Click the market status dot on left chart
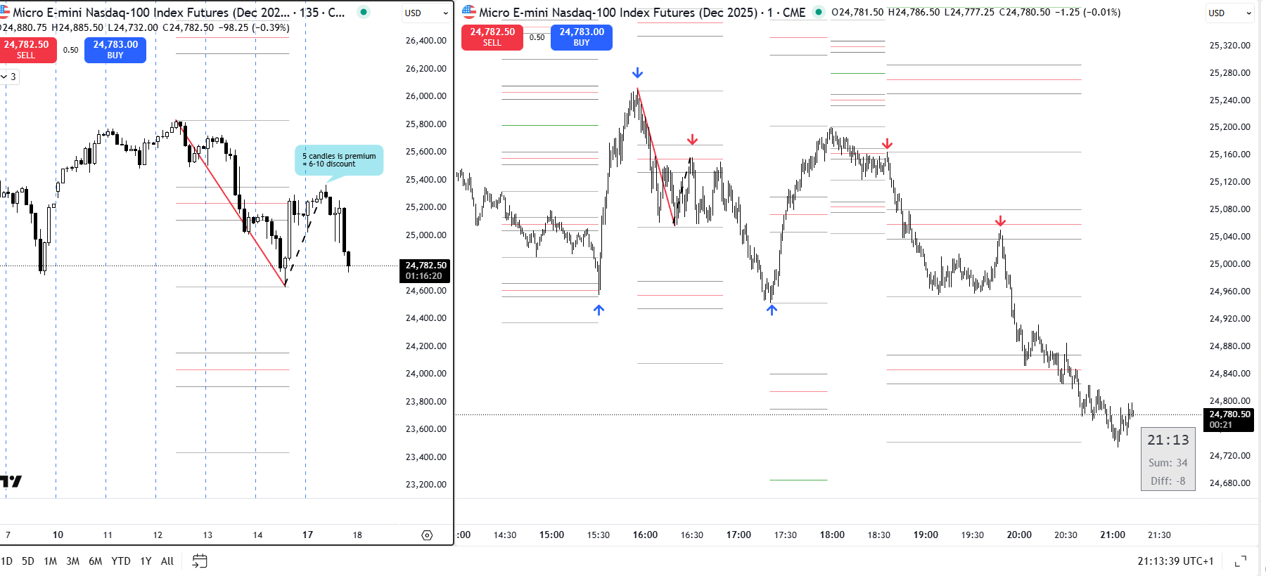The image size is (1266, 576). coord(363,12)
